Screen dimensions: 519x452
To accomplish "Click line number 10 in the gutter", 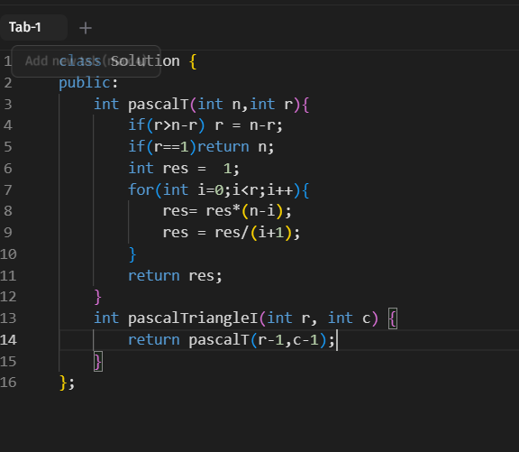I will point(8,254).
